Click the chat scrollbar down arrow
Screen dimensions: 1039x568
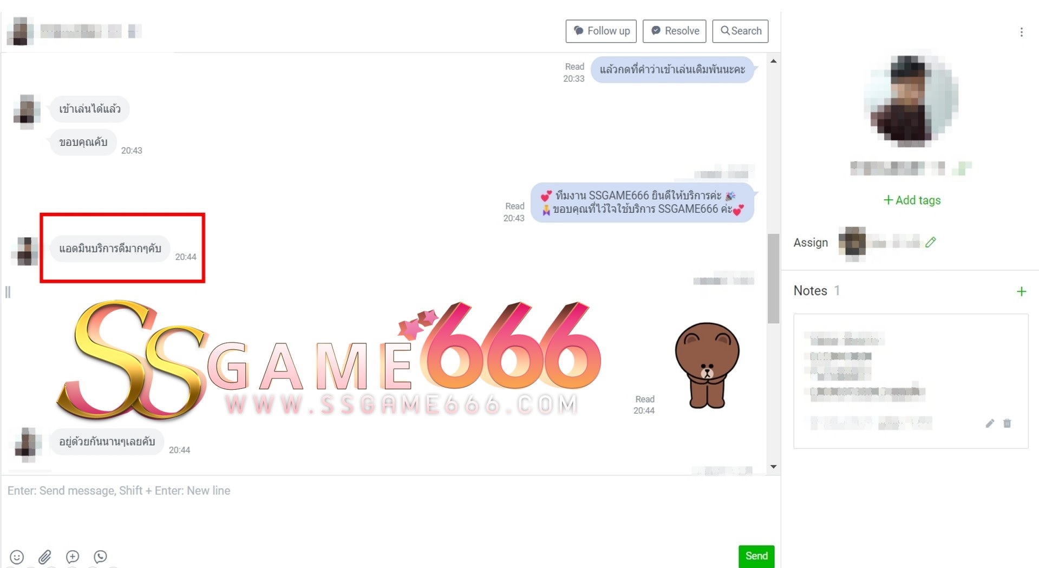click(x=773, y=467)
